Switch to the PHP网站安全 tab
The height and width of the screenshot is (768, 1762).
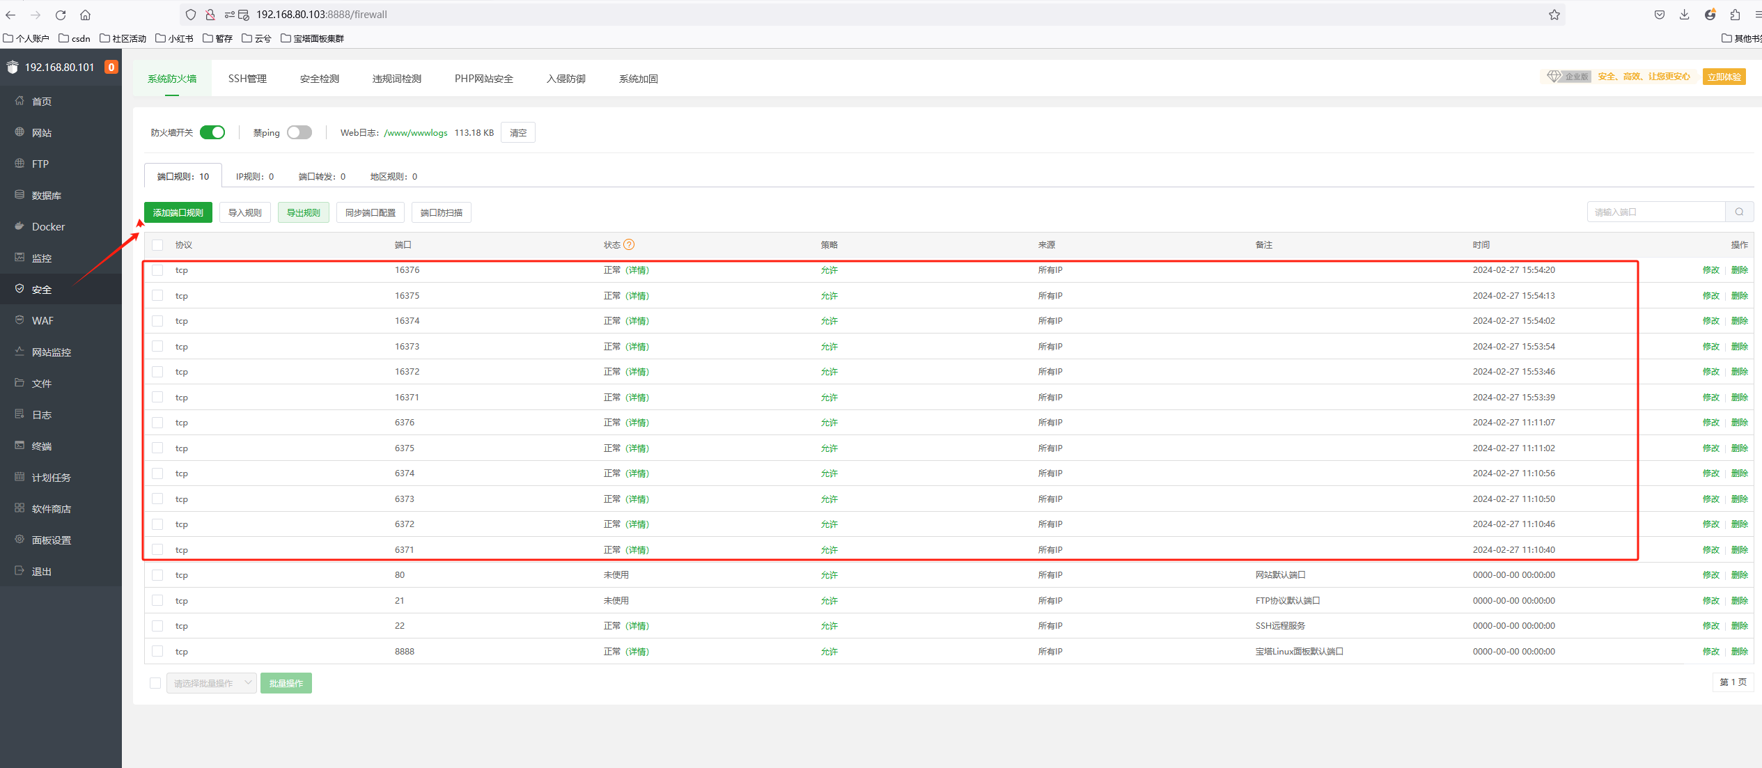(x=484, y=79)
